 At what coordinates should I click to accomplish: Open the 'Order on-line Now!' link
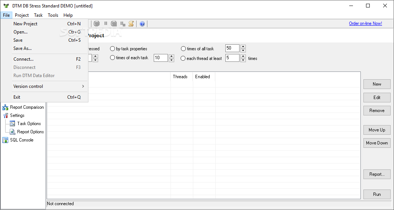pos(365,23)
